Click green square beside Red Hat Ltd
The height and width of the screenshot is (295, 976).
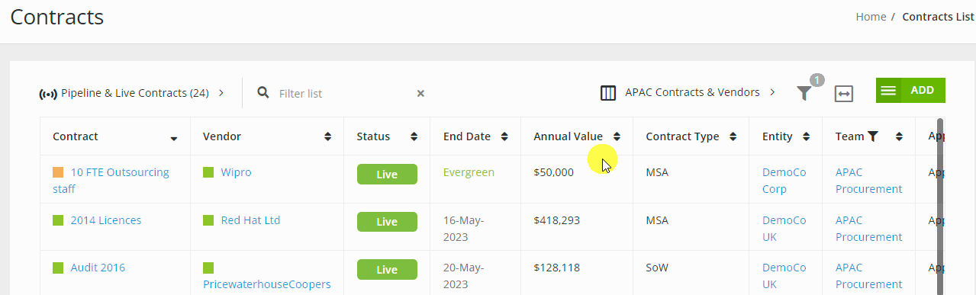pos(208,220)
